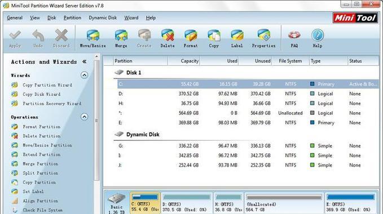Sort by the Used column header
This screenshot has width=383, height=214.
tap(219, 61)
